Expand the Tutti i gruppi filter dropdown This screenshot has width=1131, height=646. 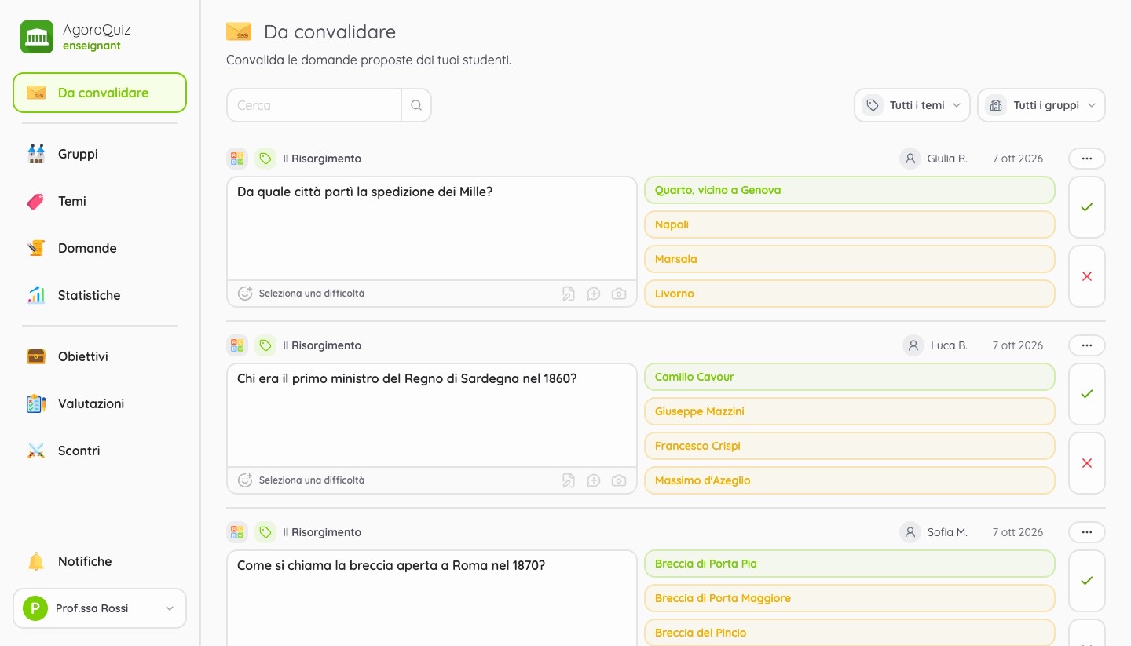coord(1041,105)
